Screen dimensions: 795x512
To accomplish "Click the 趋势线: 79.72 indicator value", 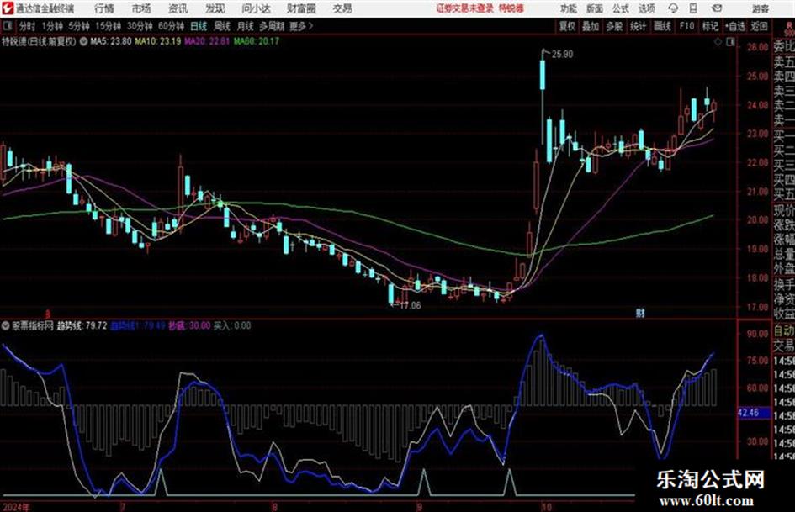I will 82,325.
